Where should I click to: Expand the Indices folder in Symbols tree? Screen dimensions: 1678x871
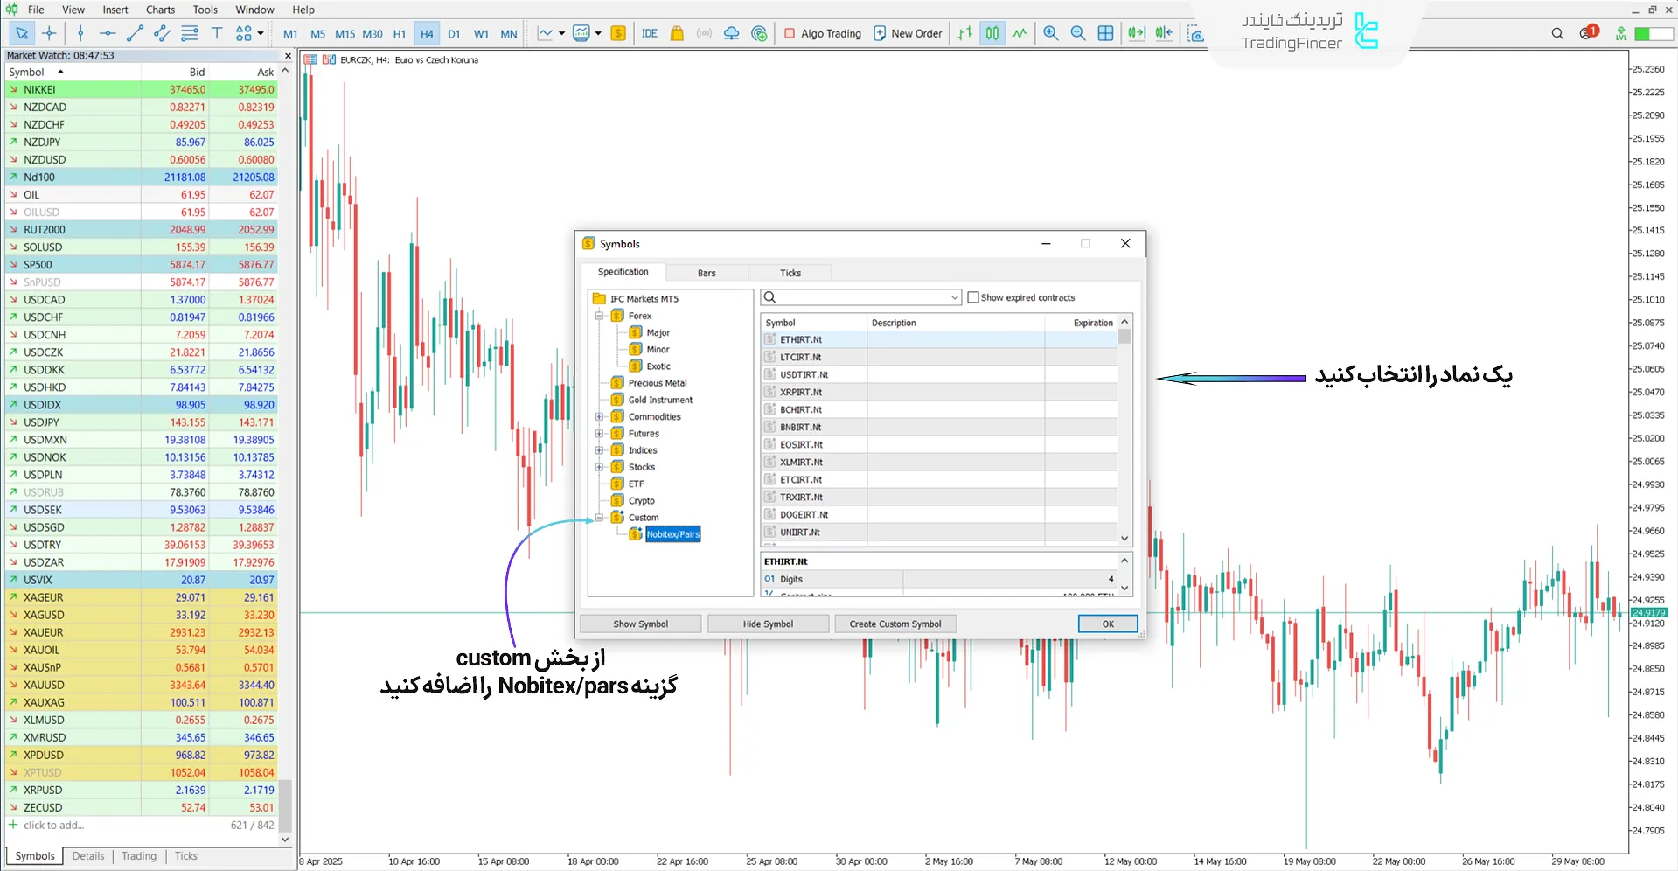[598, 449]
